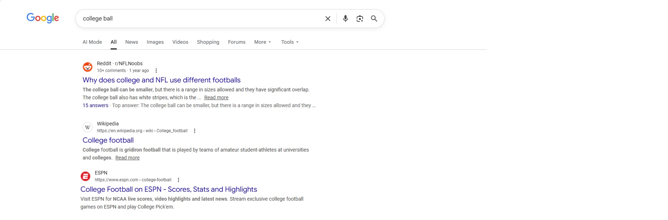Expand the Tools dropdown
This screenshot has height=220, width=668.
click(290, 42)
